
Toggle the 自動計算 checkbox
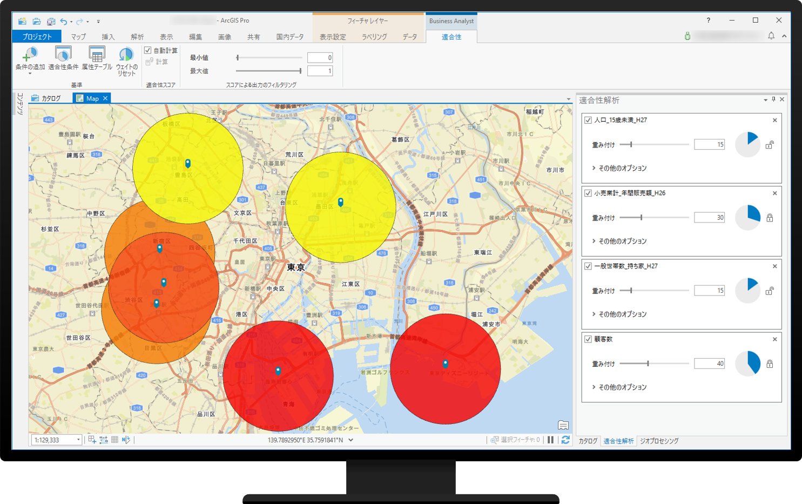click(x=147, y=50)
